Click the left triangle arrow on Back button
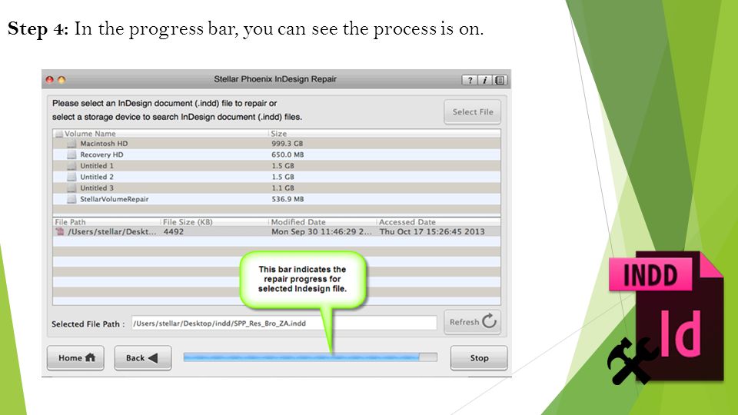Screen dimensions: 738x415 tap(153, 358)
